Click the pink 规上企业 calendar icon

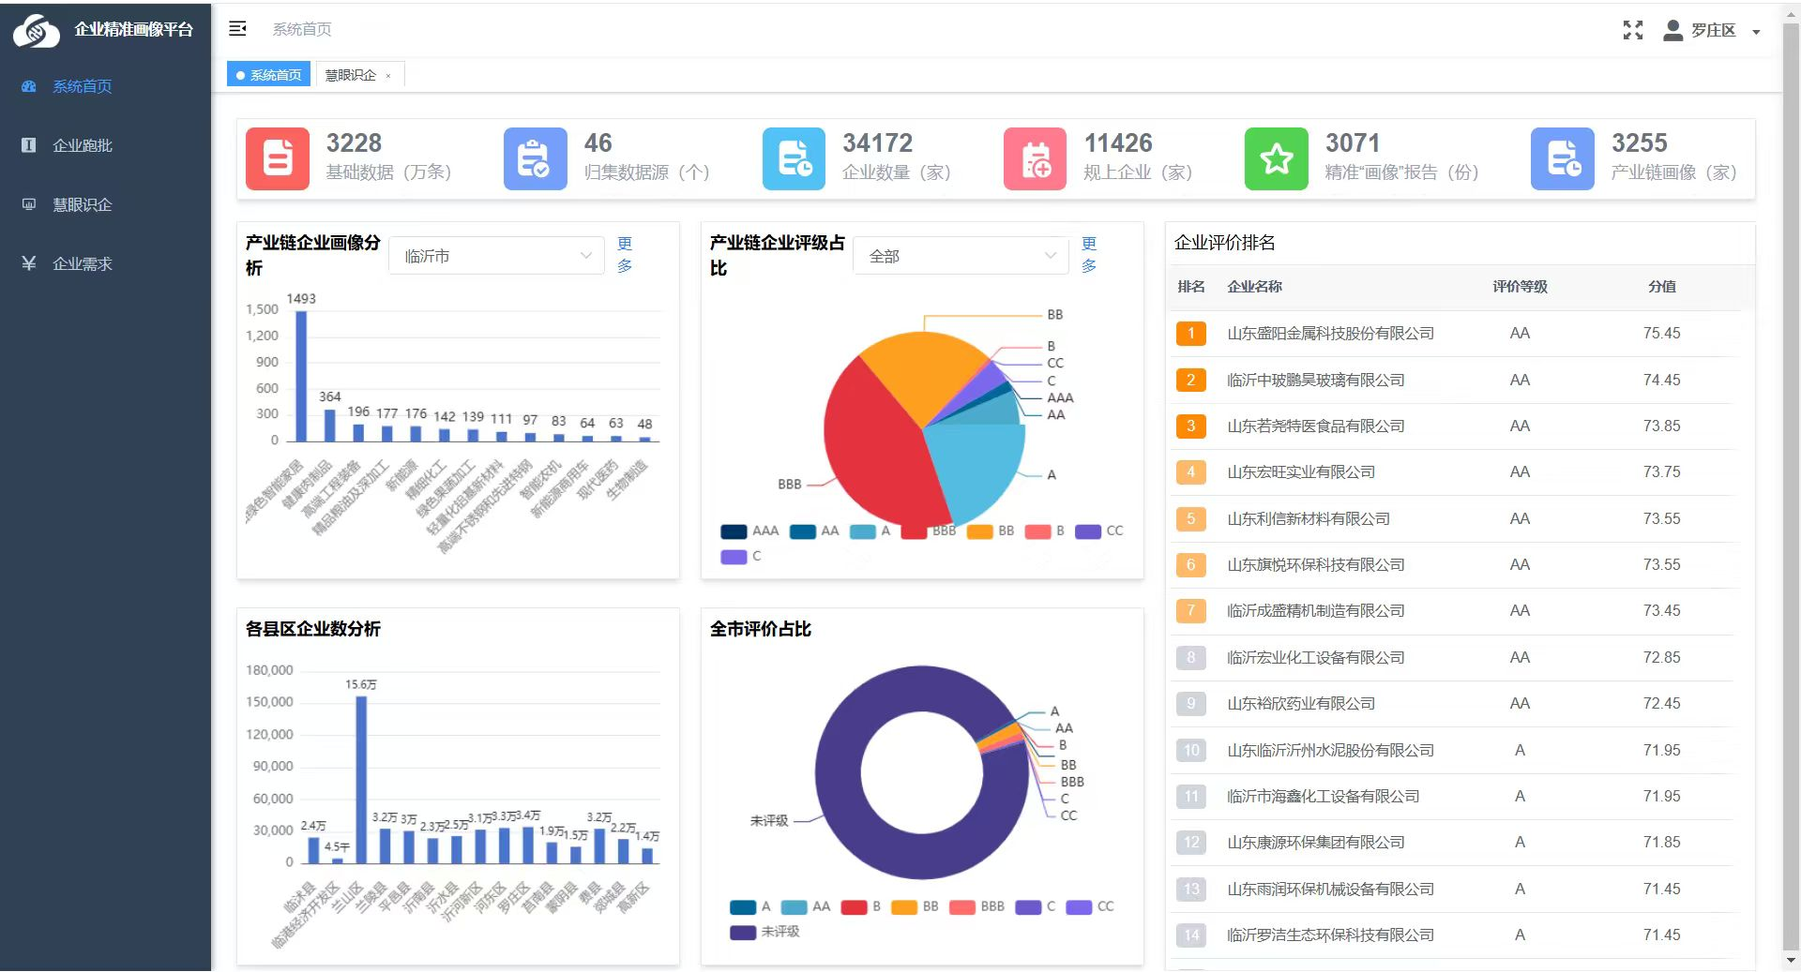[x=1035, y=158]
